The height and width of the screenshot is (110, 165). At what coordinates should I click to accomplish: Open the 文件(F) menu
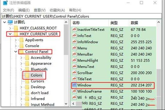tap(8, 10)
